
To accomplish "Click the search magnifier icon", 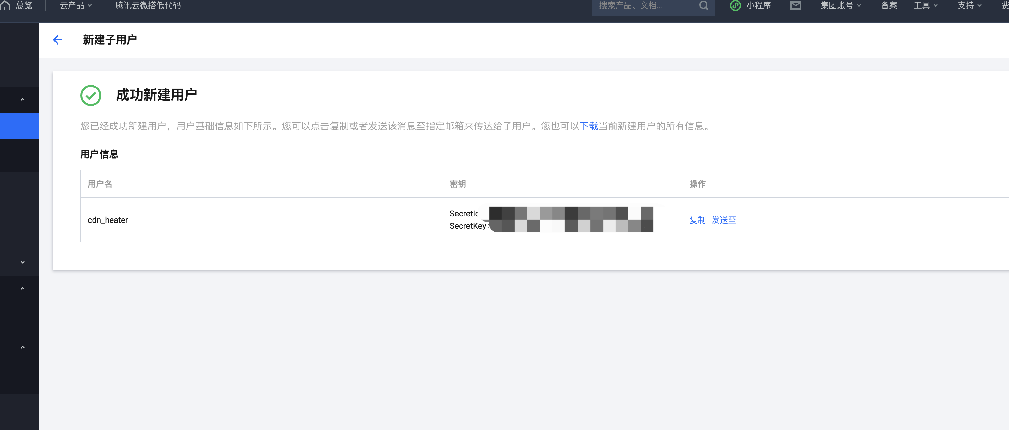I will [704, 6].
